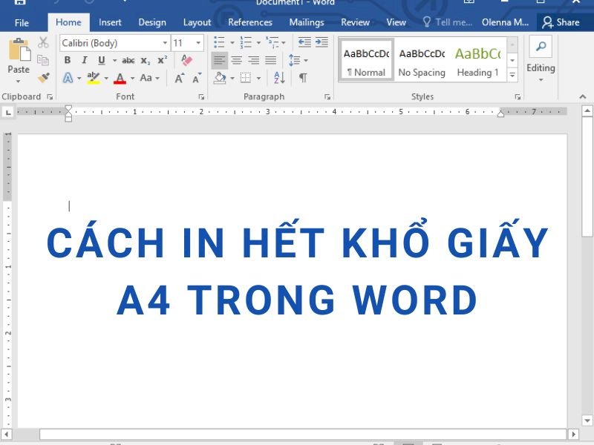The height and width of the screenshot is (445, 594).
Task: Decrease indent in Paragraph group
Action: click(304, 42)
